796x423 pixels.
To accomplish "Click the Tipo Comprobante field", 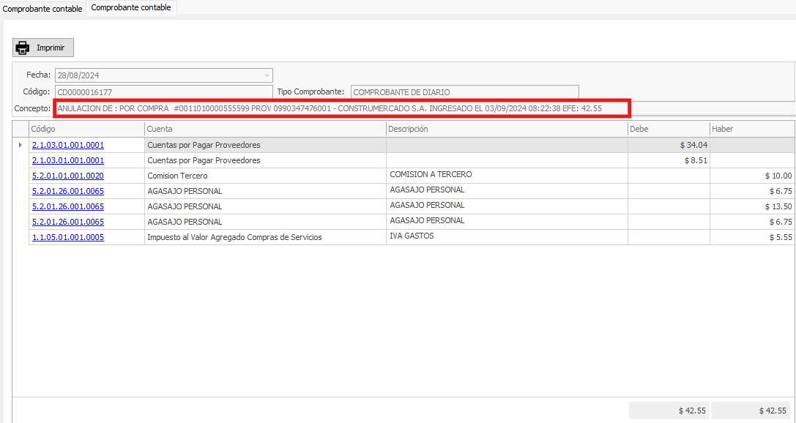I will click(464, 92).
